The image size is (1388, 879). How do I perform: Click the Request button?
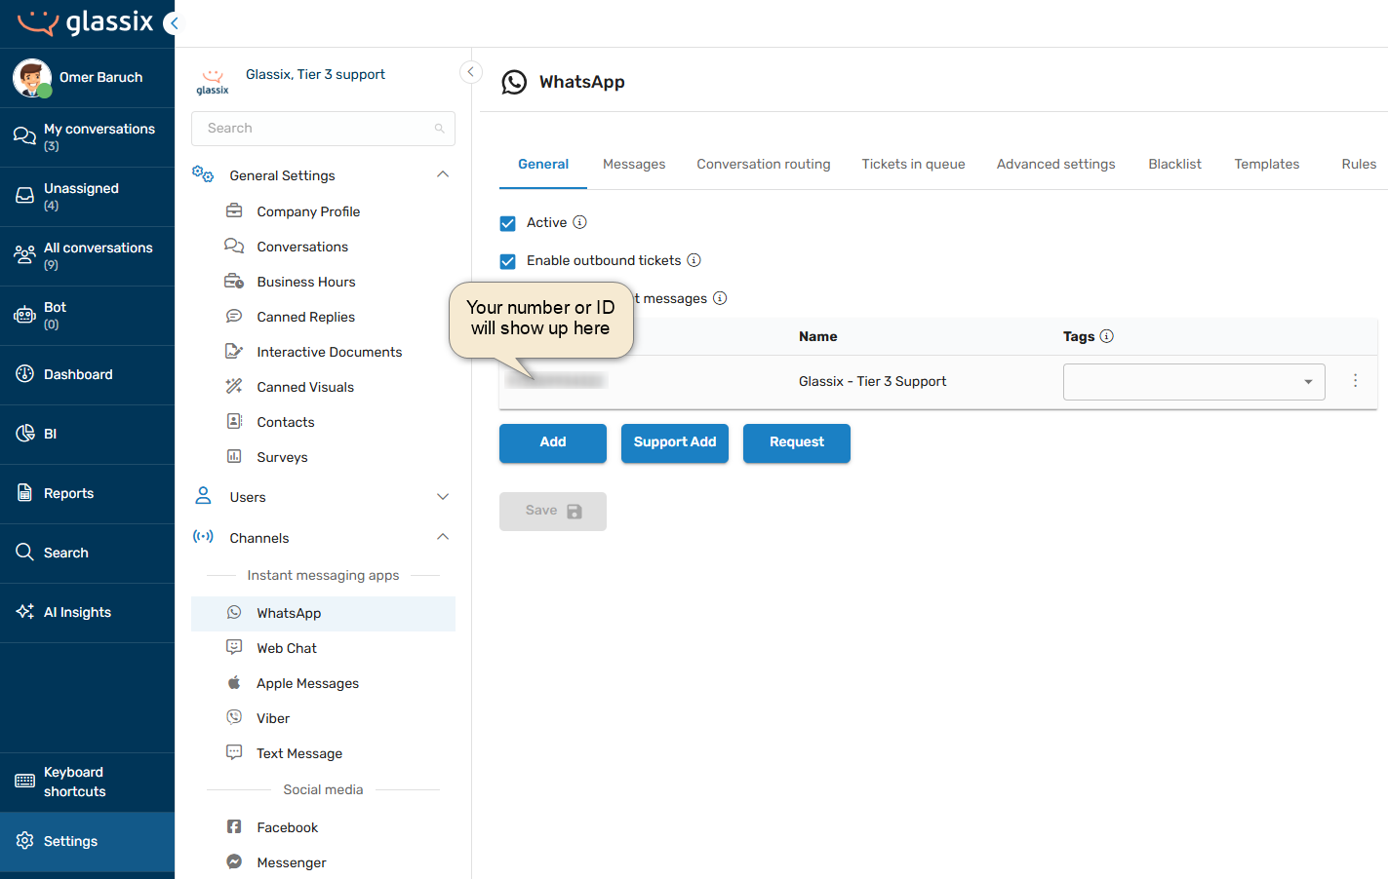tap(797, 442)
